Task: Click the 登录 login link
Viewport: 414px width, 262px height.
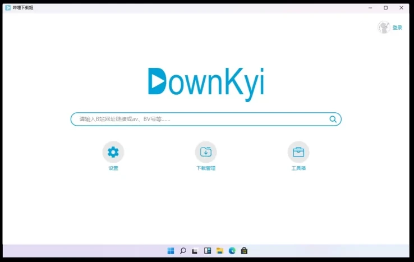Action: pyautogui.click(x=397, y=27)
